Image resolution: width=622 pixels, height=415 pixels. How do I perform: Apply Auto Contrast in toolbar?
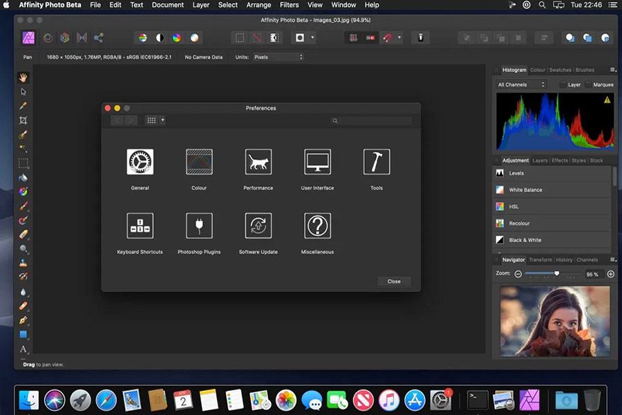[x=160, y=38]
